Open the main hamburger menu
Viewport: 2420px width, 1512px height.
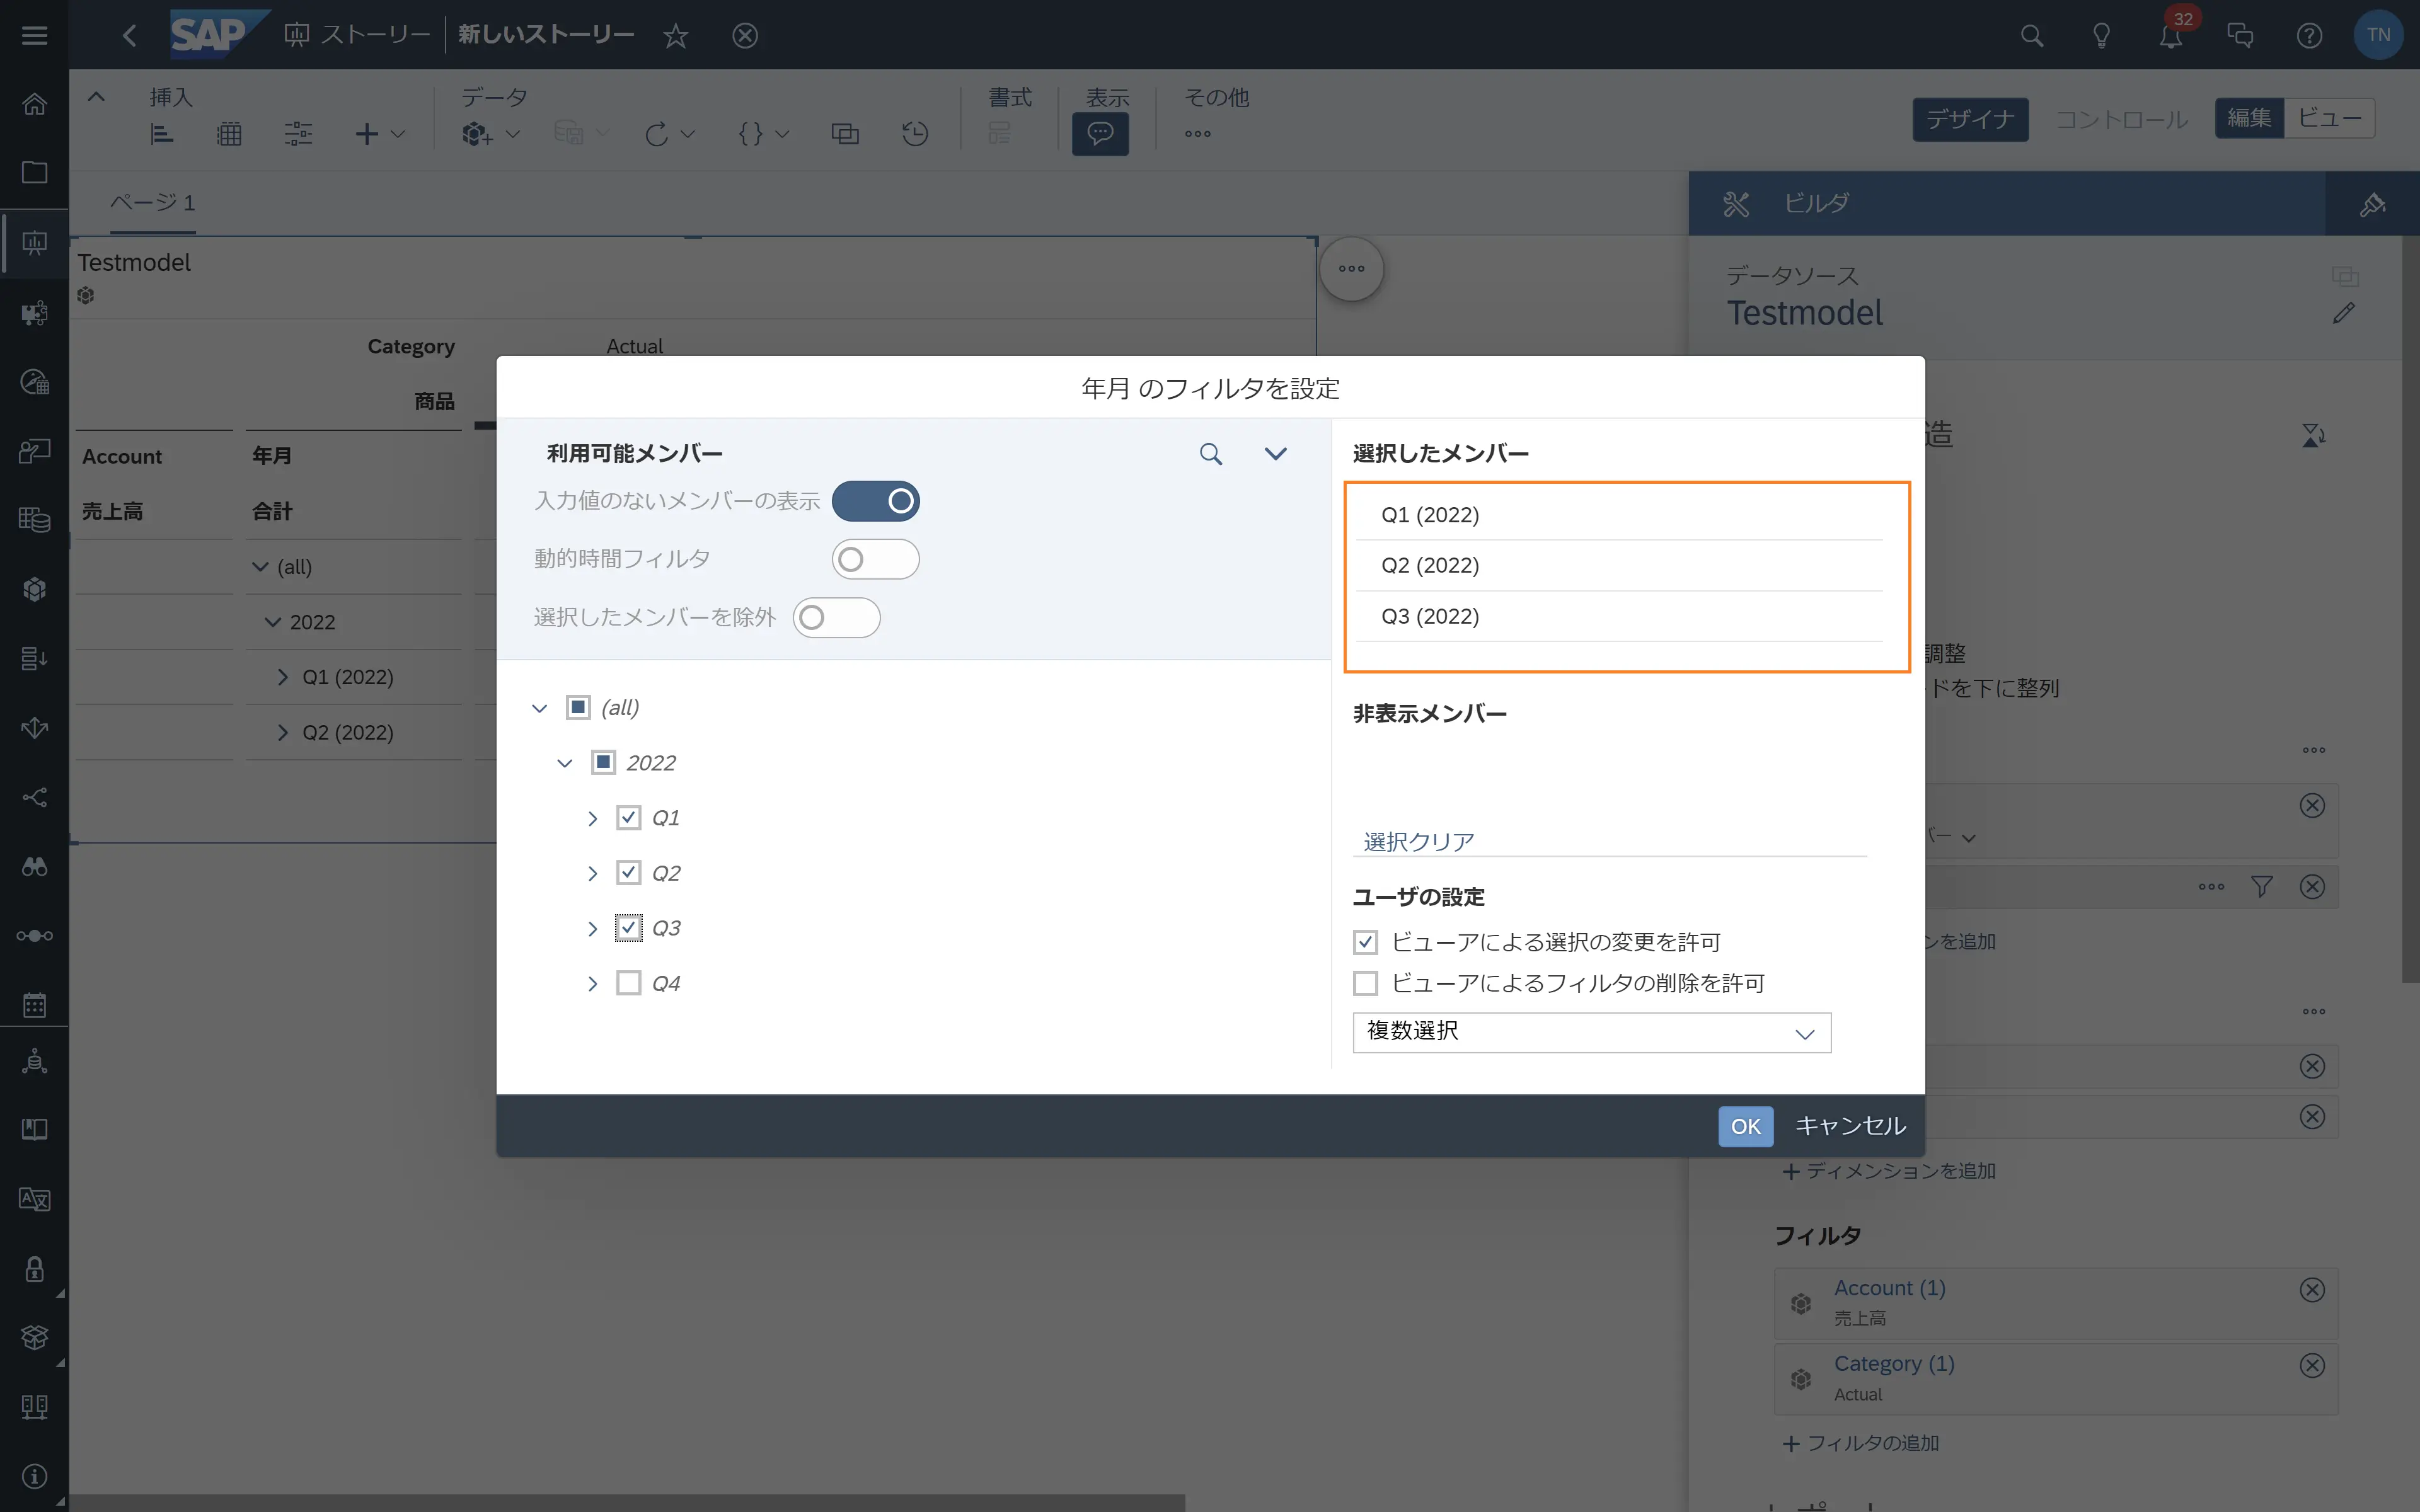coord(34,35)
